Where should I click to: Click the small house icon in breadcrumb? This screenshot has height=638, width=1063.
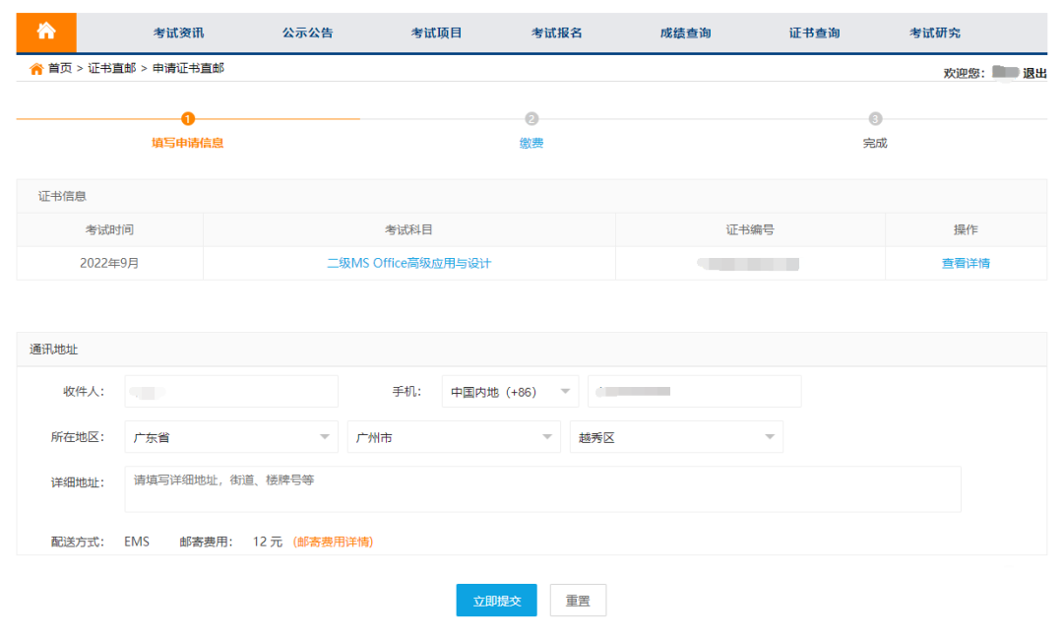pos(36,69)
